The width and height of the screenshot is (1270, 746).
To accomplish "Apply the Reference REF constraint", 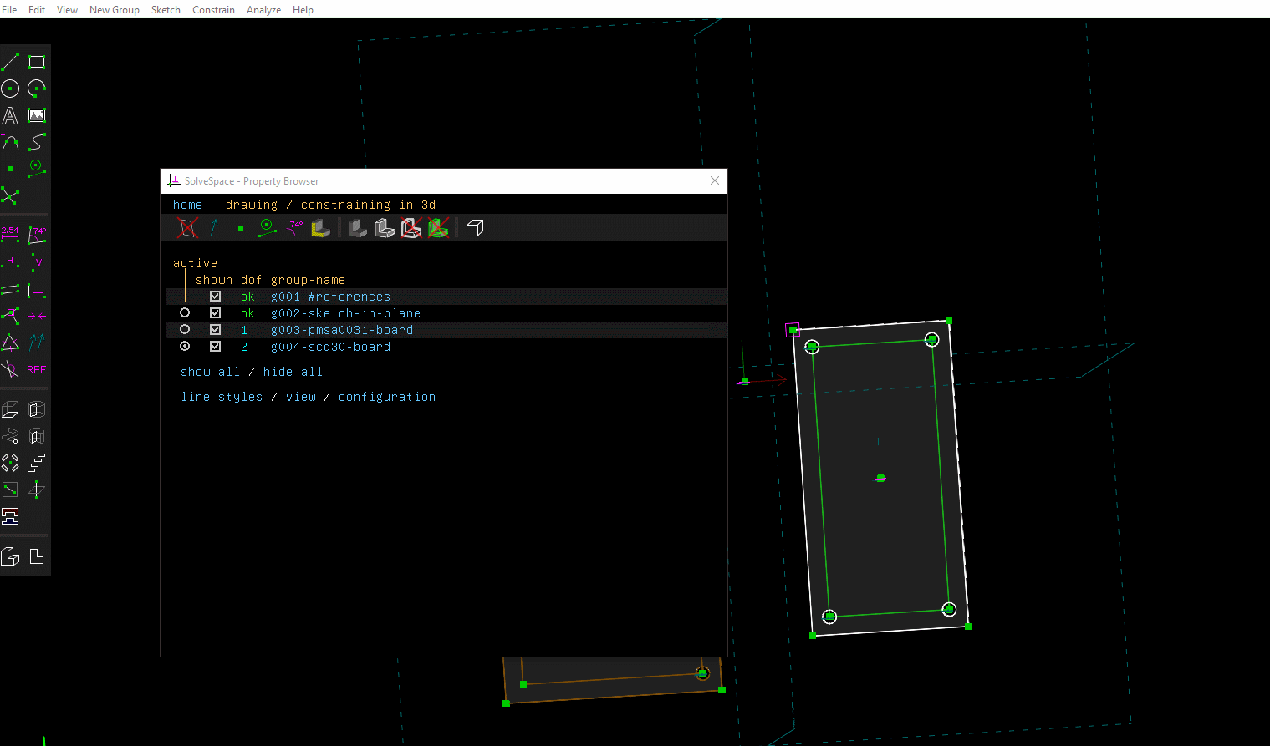I will pyautogui.click(x=37, y=369).
